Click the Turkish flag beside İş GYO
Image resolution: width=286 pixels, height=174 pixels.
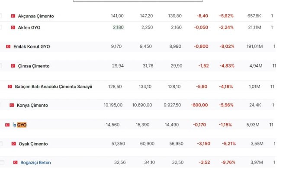[7, 125]
